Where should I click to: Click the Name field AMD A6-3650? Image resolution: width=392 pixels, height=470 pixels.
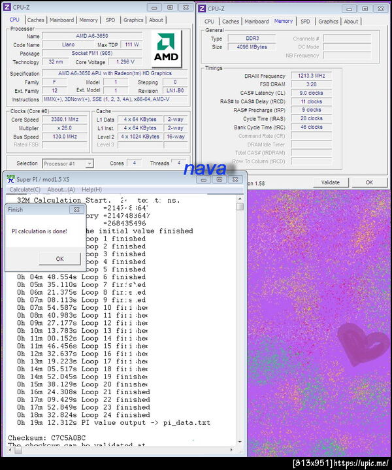click(x=92, y=36)
